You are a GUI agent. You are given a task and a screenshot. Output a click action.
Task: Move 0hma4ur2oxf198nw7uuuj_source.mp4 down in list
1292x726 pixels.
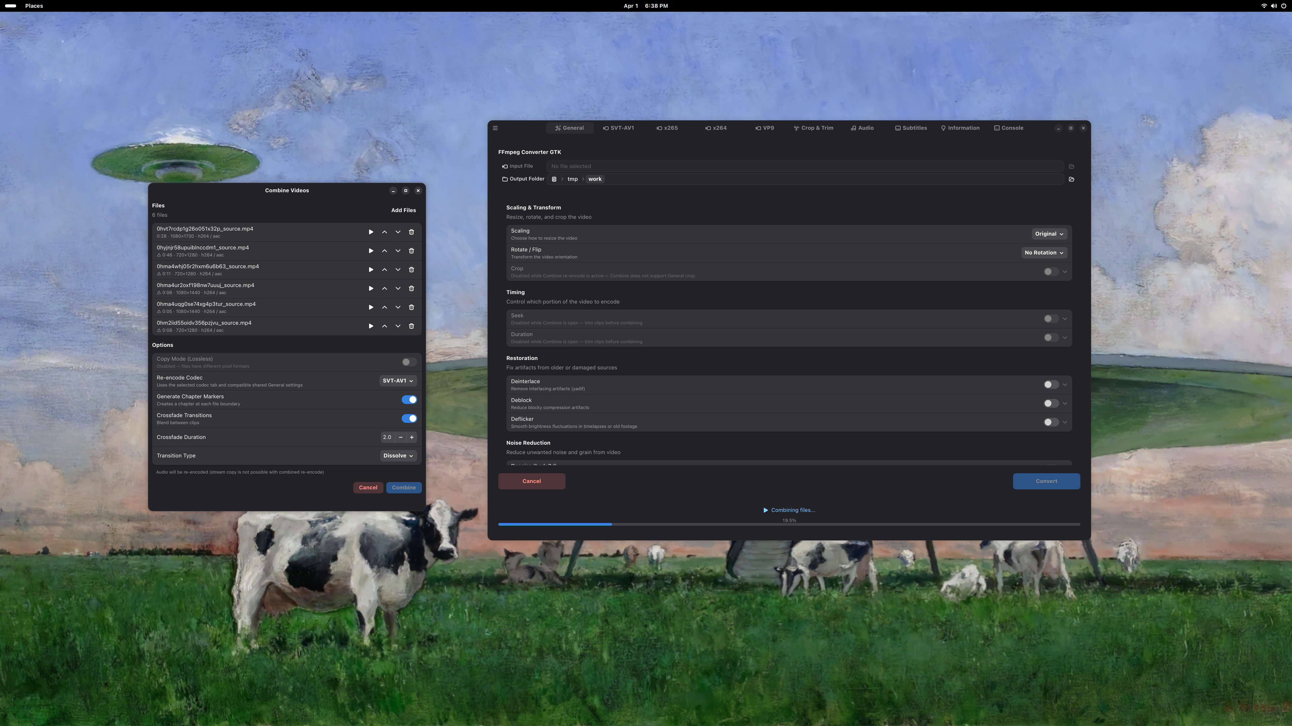tap(398, 289)
